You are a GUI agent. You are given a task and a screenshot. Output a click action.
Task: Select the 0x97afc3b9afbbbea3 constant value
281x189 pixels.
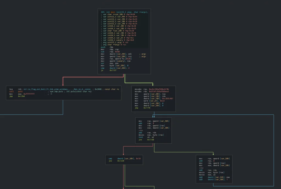(159, 91)
